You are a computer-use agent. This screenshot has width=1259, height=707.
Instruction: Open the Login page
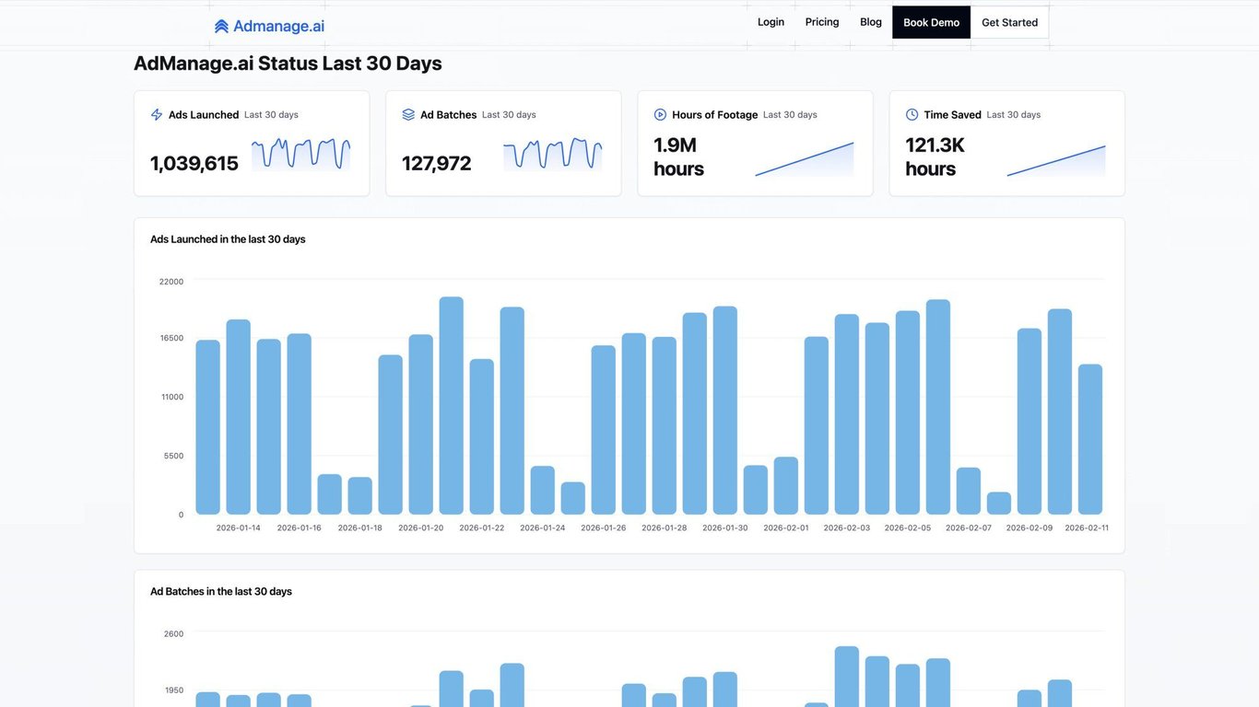pos(771,22)
